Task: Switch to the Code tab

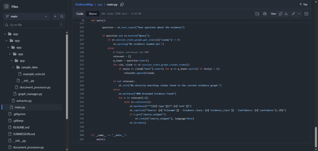Action: click(80, 14)
